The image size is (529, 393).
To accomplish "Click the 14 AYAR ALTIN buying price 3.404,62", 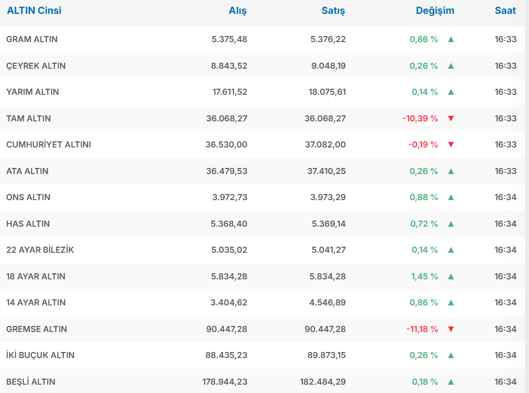I will 229,303.
